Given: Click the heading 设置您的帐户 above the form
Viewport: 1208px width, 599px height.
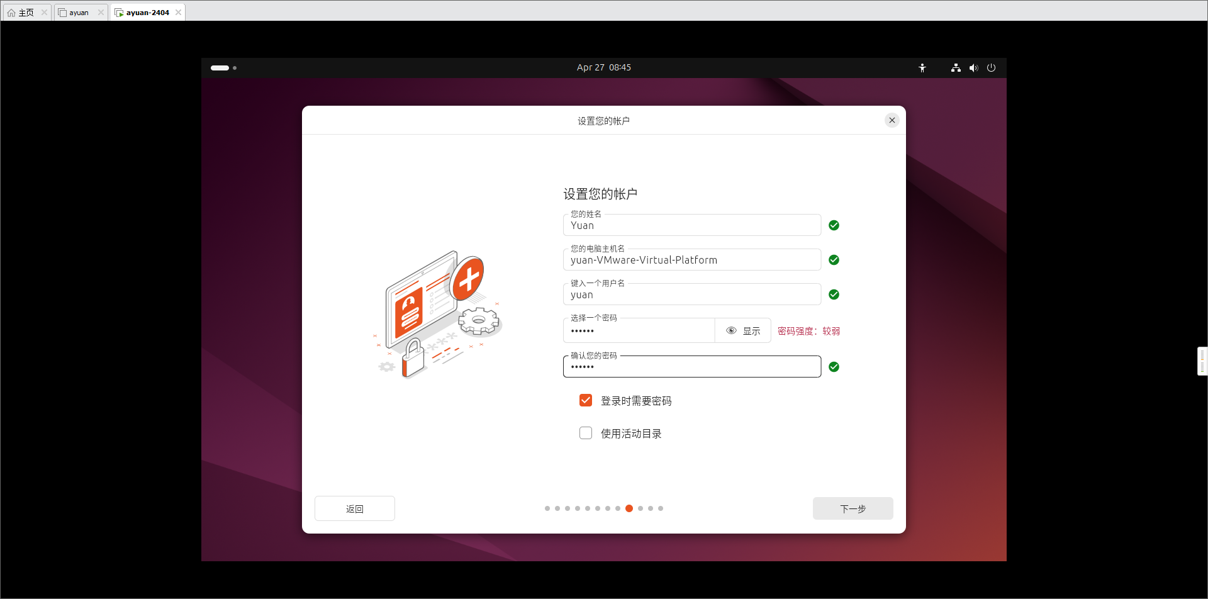Looking at the screenshot, I should pyautogui.click(x=600, y=194).
